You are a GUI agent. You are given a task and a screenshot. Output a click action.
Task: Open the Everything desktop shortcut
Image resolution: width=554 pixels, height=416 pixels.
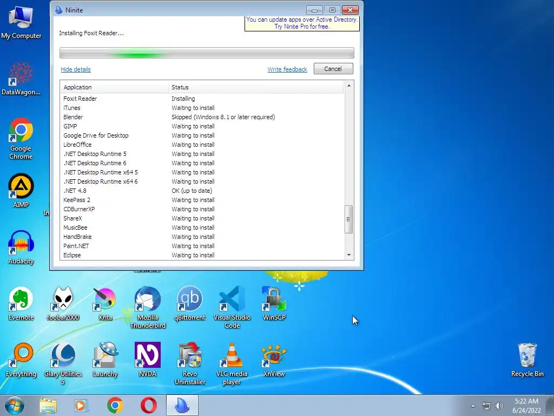[x=21, y=360]
